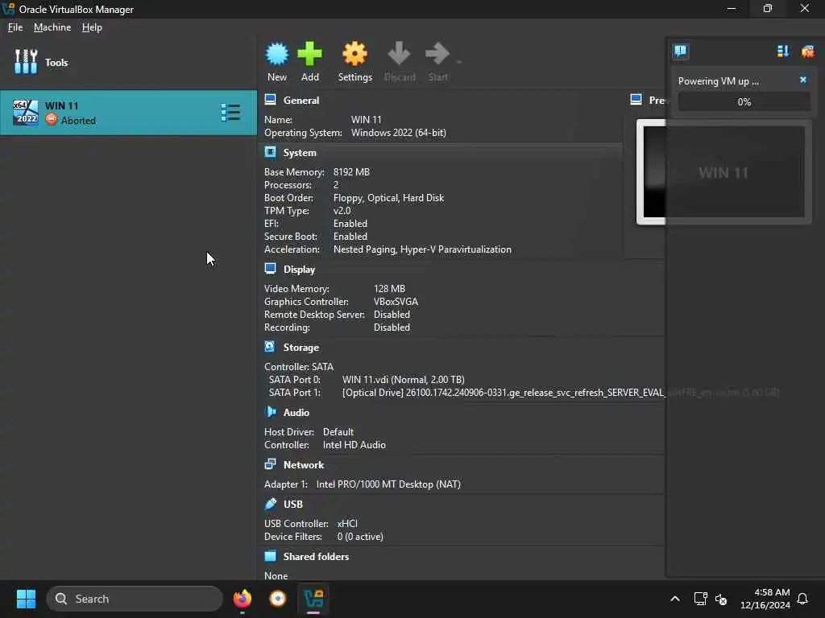
Task: Click the Start arrow toolbar icon
Action: coord(437,54)
